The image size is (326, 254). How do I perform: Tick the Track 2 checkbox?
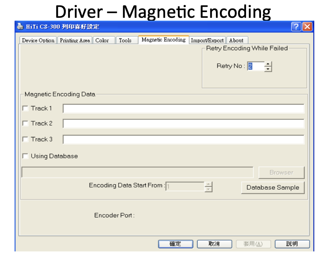25,123
